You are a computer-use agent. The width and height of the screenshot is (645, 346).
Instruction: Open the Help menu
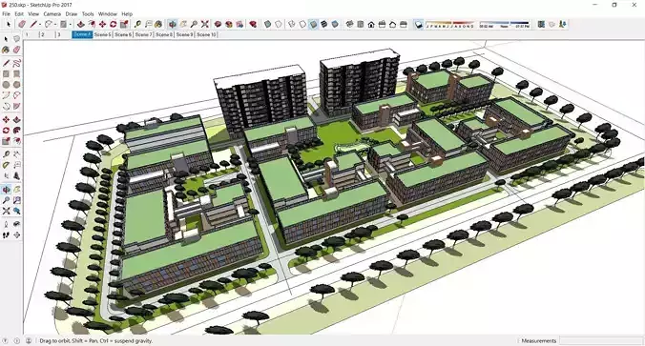(127, 13)
